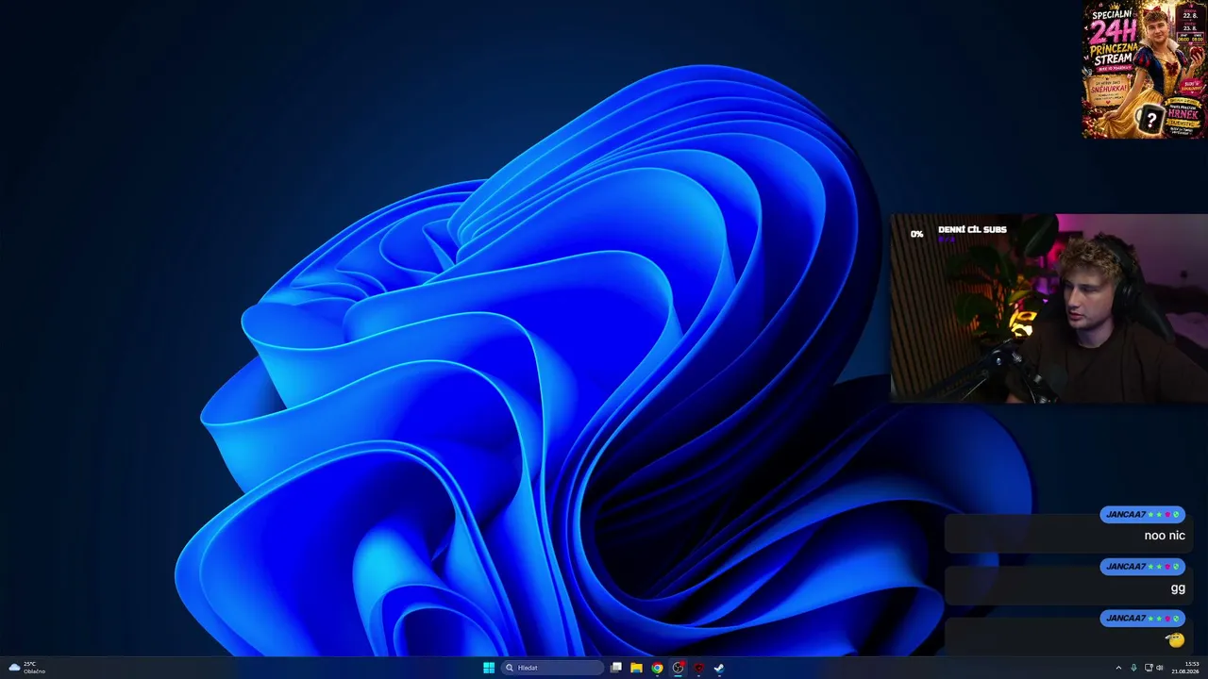Click the chat message 'noo nic'
The width and height of the screenshot is (1208, 679).
[1165, 536]
